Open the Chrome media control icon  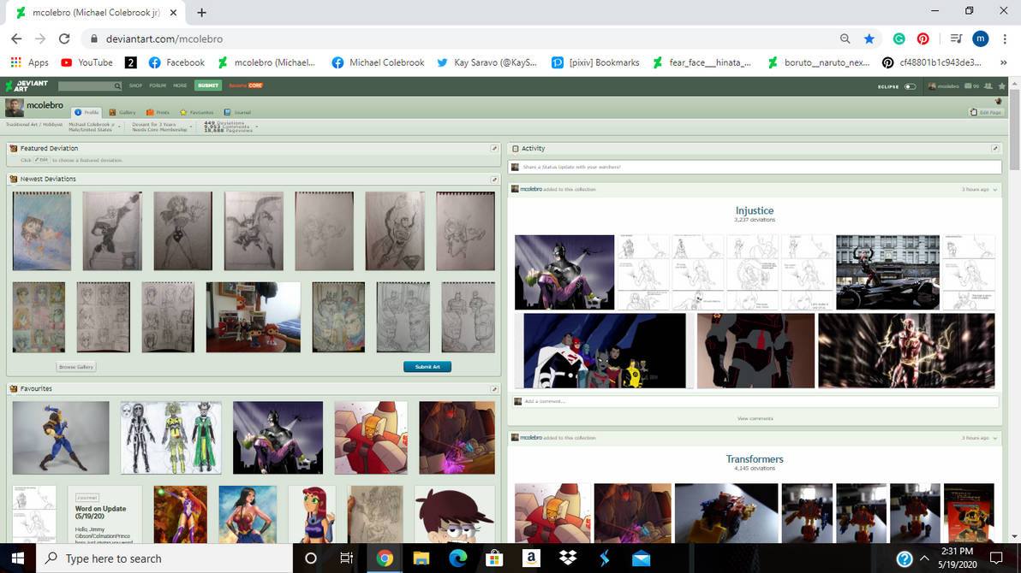coord(955,39)
